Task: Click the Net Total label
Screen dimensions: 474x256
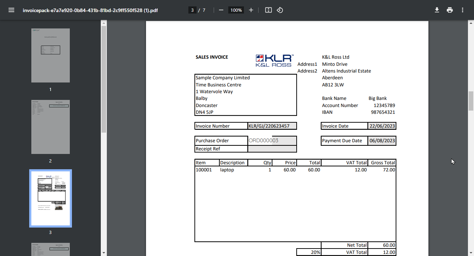Action: 357,245
